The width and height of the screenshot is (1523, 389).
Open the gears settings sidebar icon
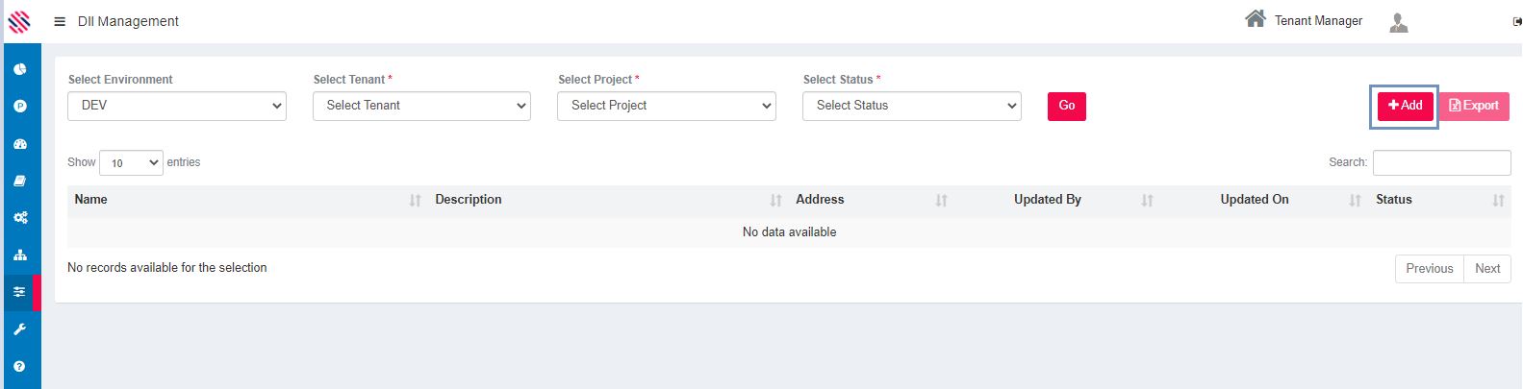click(x=20, y=218)
